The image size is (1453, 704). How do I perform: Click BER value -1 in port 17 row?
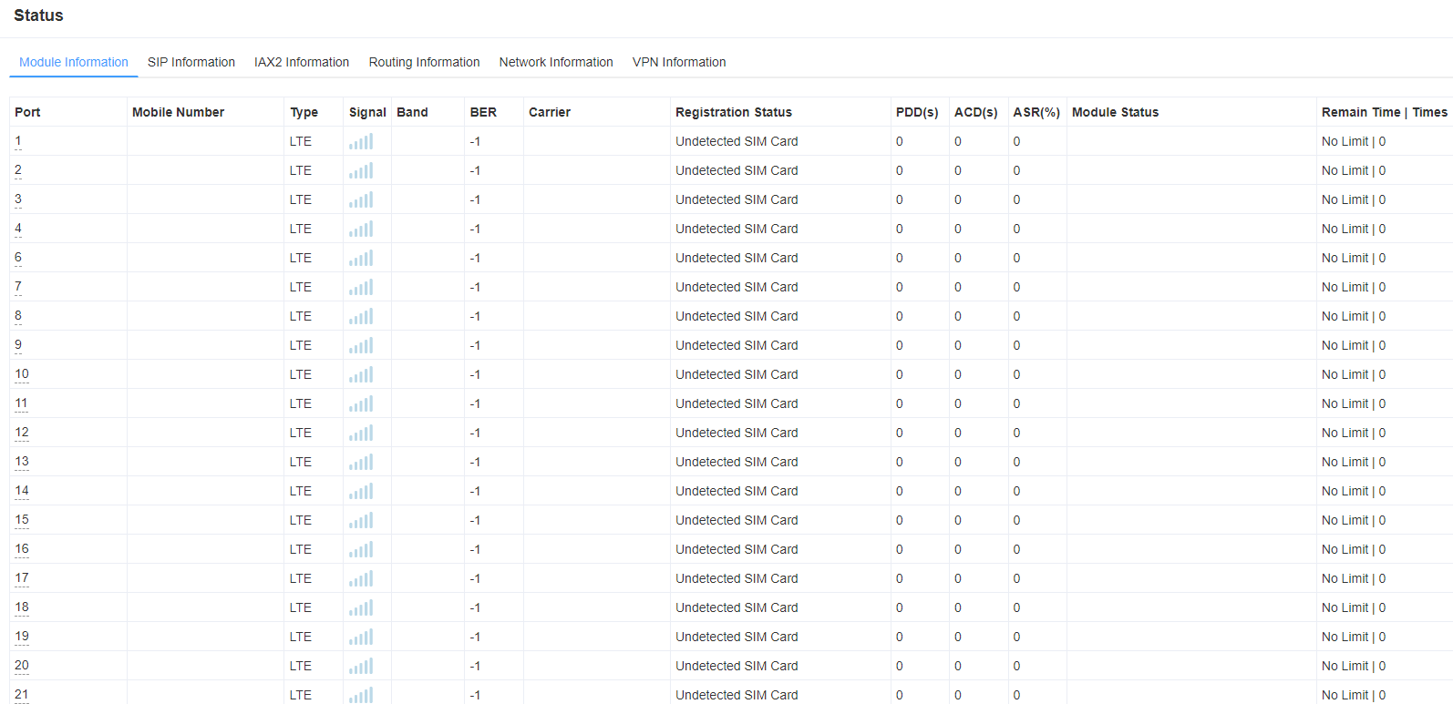click(475, 578)
